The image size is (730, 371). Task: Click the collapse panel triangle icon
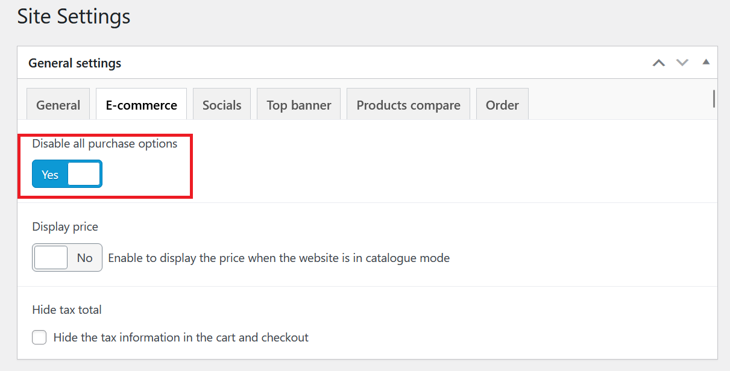tap(706, 62)
